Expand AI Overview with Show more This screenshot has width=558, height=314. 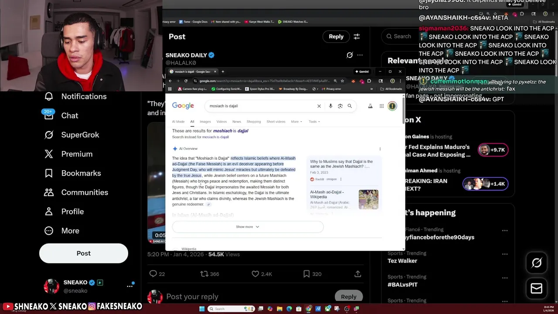248,227
